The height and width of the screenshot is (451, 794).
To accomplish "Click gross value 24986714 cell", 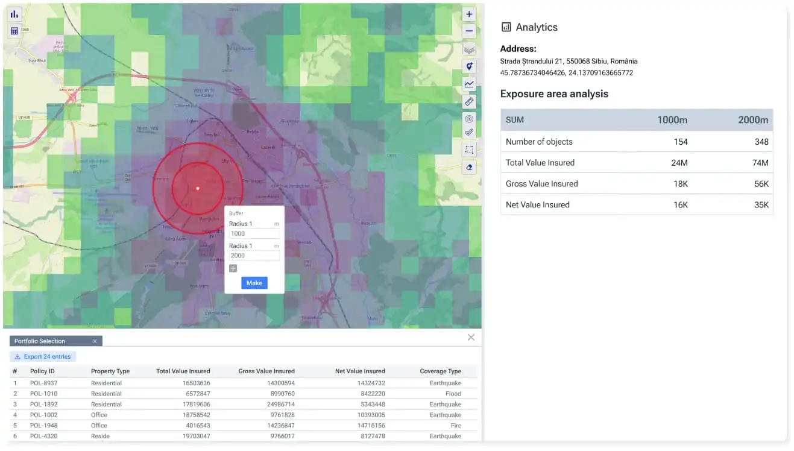I will [280, 404].
